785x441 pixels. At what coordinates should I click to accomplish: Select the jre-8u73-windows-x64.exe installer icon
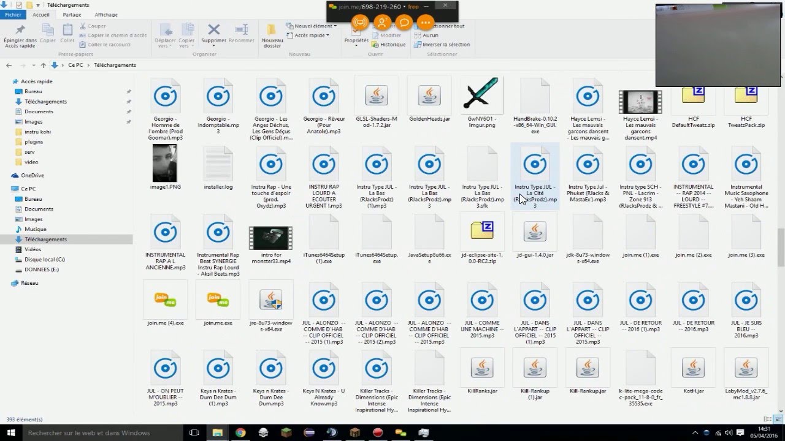coord(271,300)
